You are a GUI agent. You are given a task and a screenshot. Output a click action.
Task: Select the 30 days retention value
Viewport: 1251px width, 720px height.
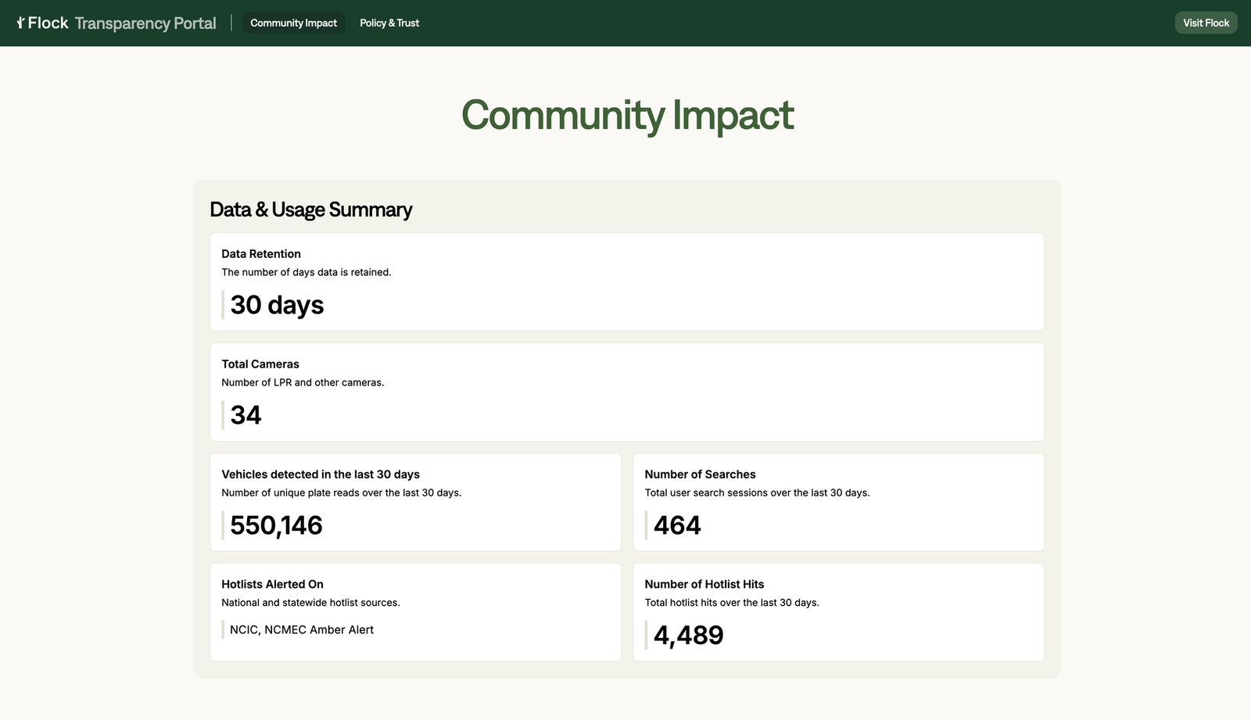[x=277, y=305]
